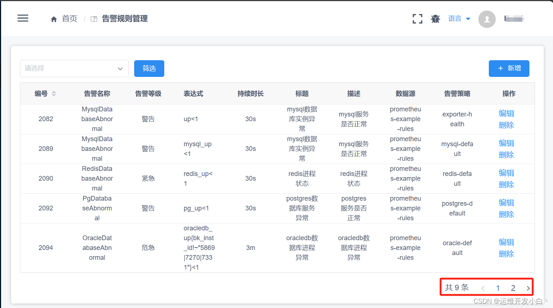The height and width of the screenshot is (308, 553).
Task: Click the 紧急 level cell
Action: point(148,178)
